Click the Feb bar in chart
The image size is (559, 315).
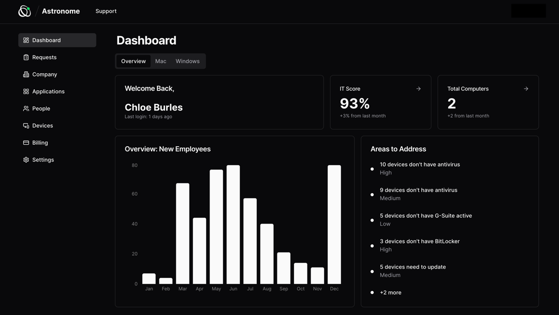[x=166, y=281]
